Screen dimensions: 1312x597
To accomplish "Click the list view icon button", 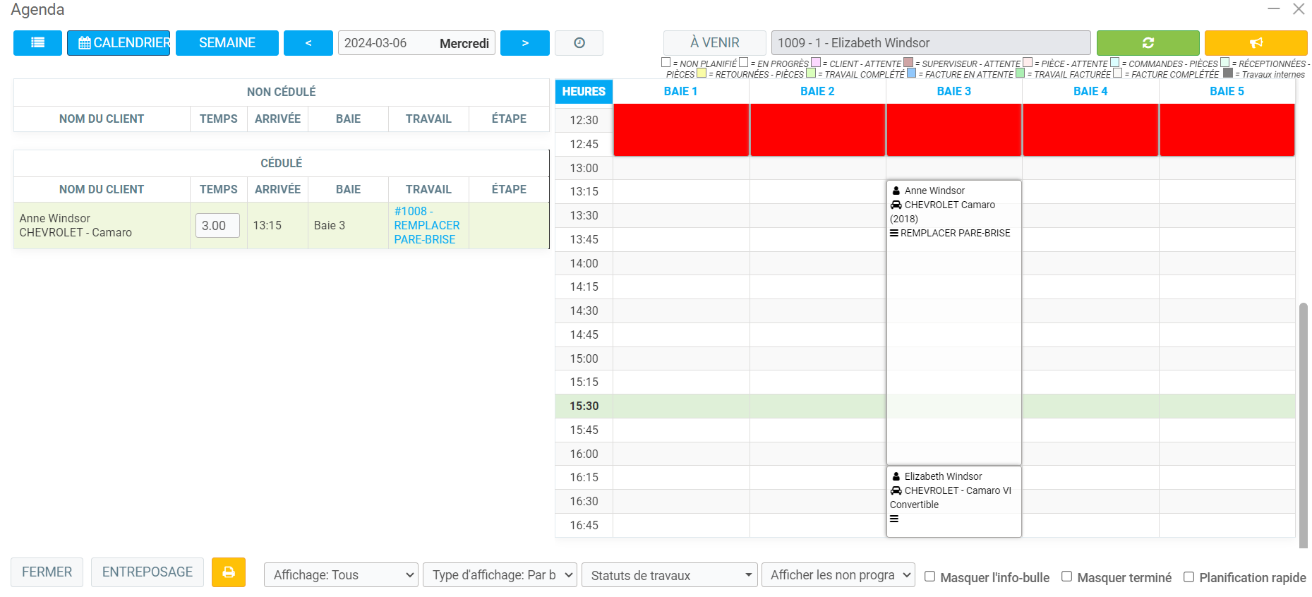I will click(x=37, y=43).
